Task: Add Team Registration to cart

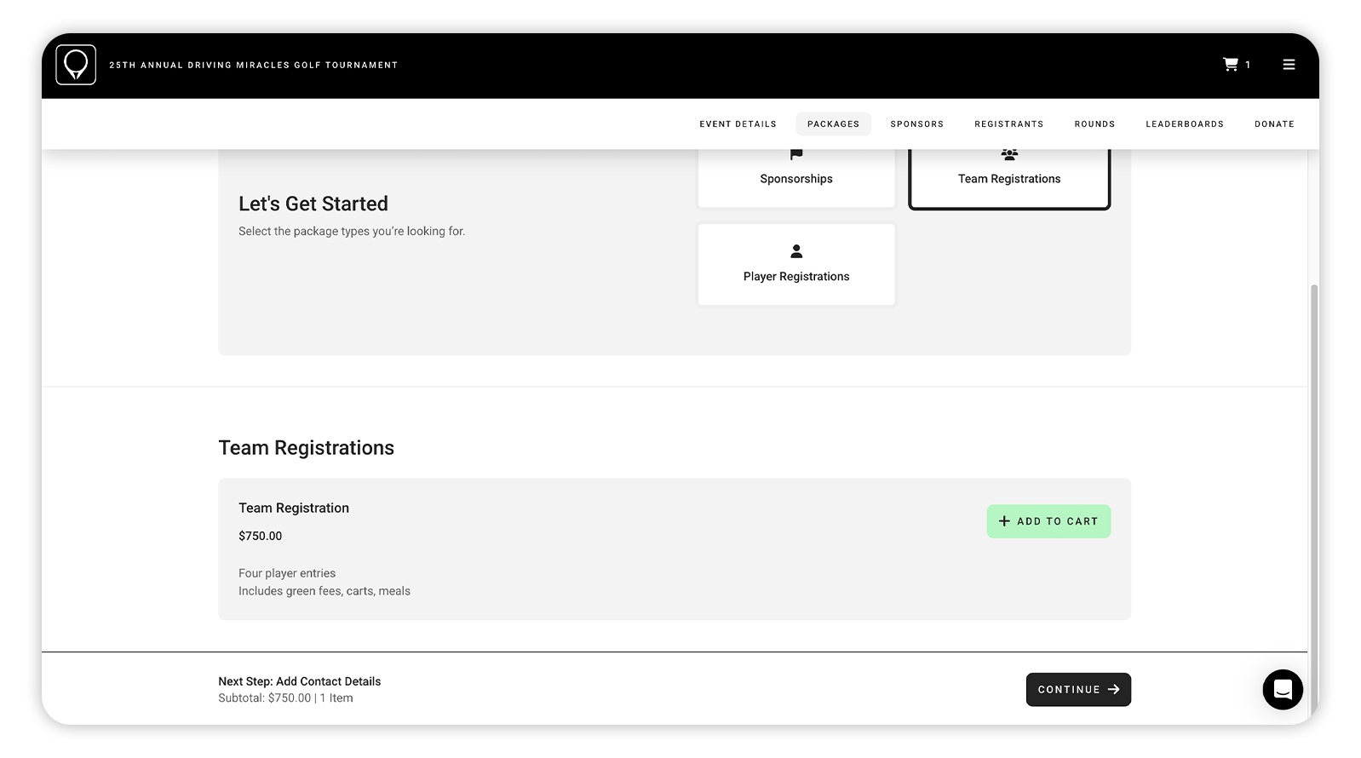Action: point(1048,521)
